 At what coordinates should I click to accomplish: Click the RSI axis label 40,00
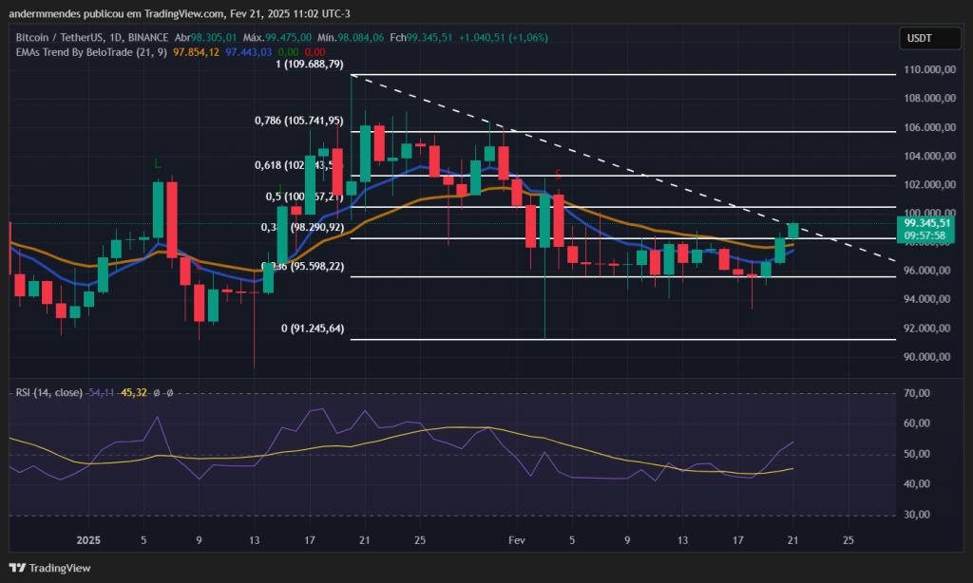tap(917, 483)
